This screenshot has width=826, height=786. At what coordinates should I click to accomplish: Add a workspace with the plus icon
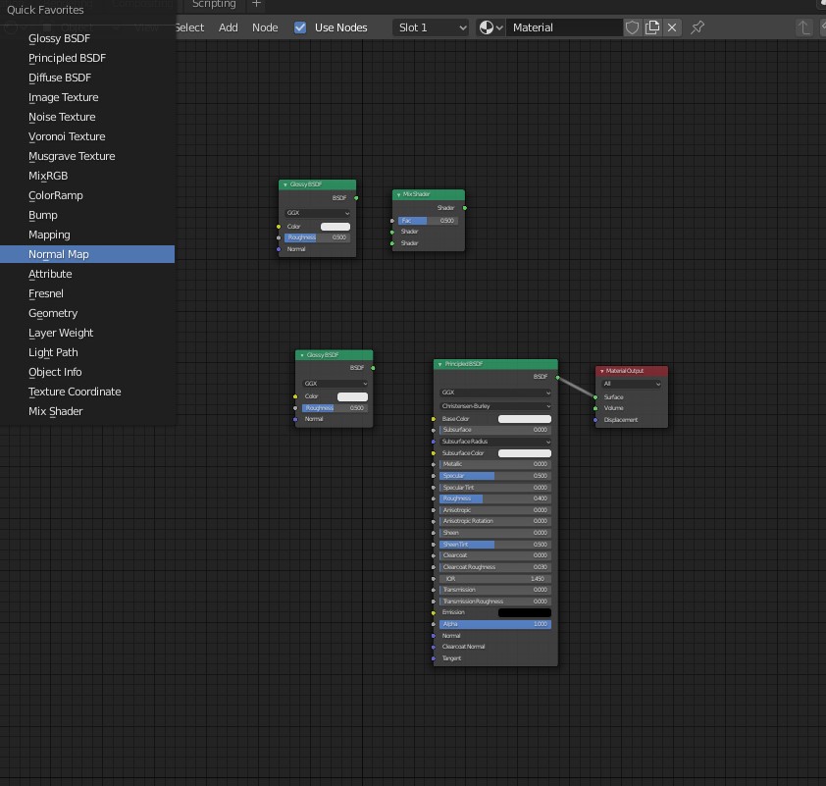click(x=256, y=4)
